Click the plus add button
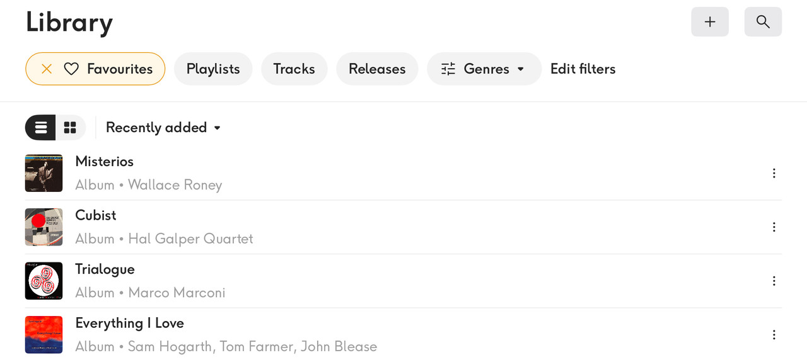The height and width of the screenshot is (360, 807). 710,22
